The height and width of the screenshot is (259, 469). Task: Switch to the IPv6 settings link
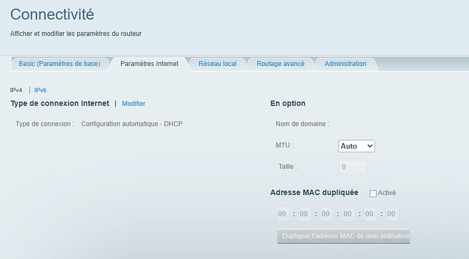[40, 90]
